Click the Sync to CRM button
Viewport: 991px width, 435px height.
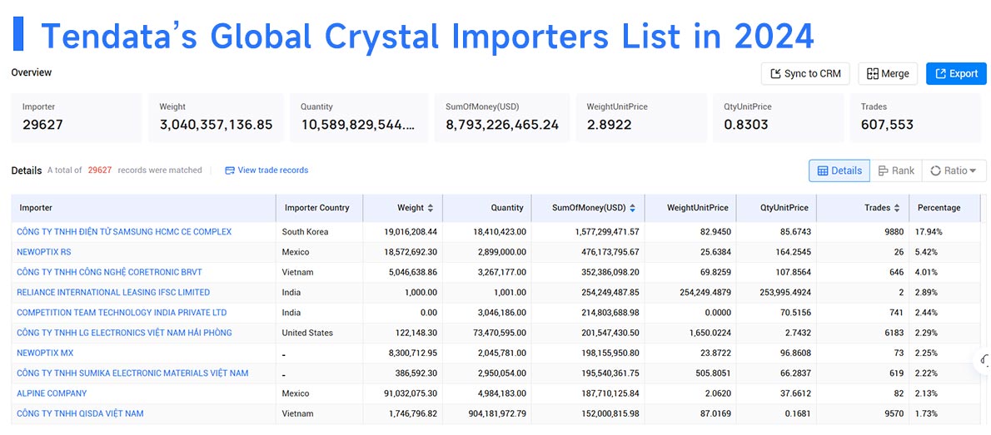805,74
